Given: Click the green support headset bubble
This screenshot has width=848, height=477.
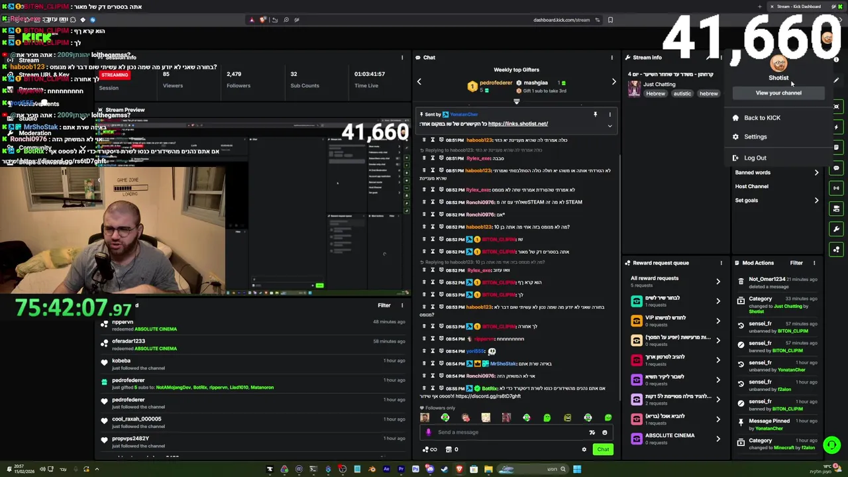Looking at the screenshot, I should pos(831,445).
